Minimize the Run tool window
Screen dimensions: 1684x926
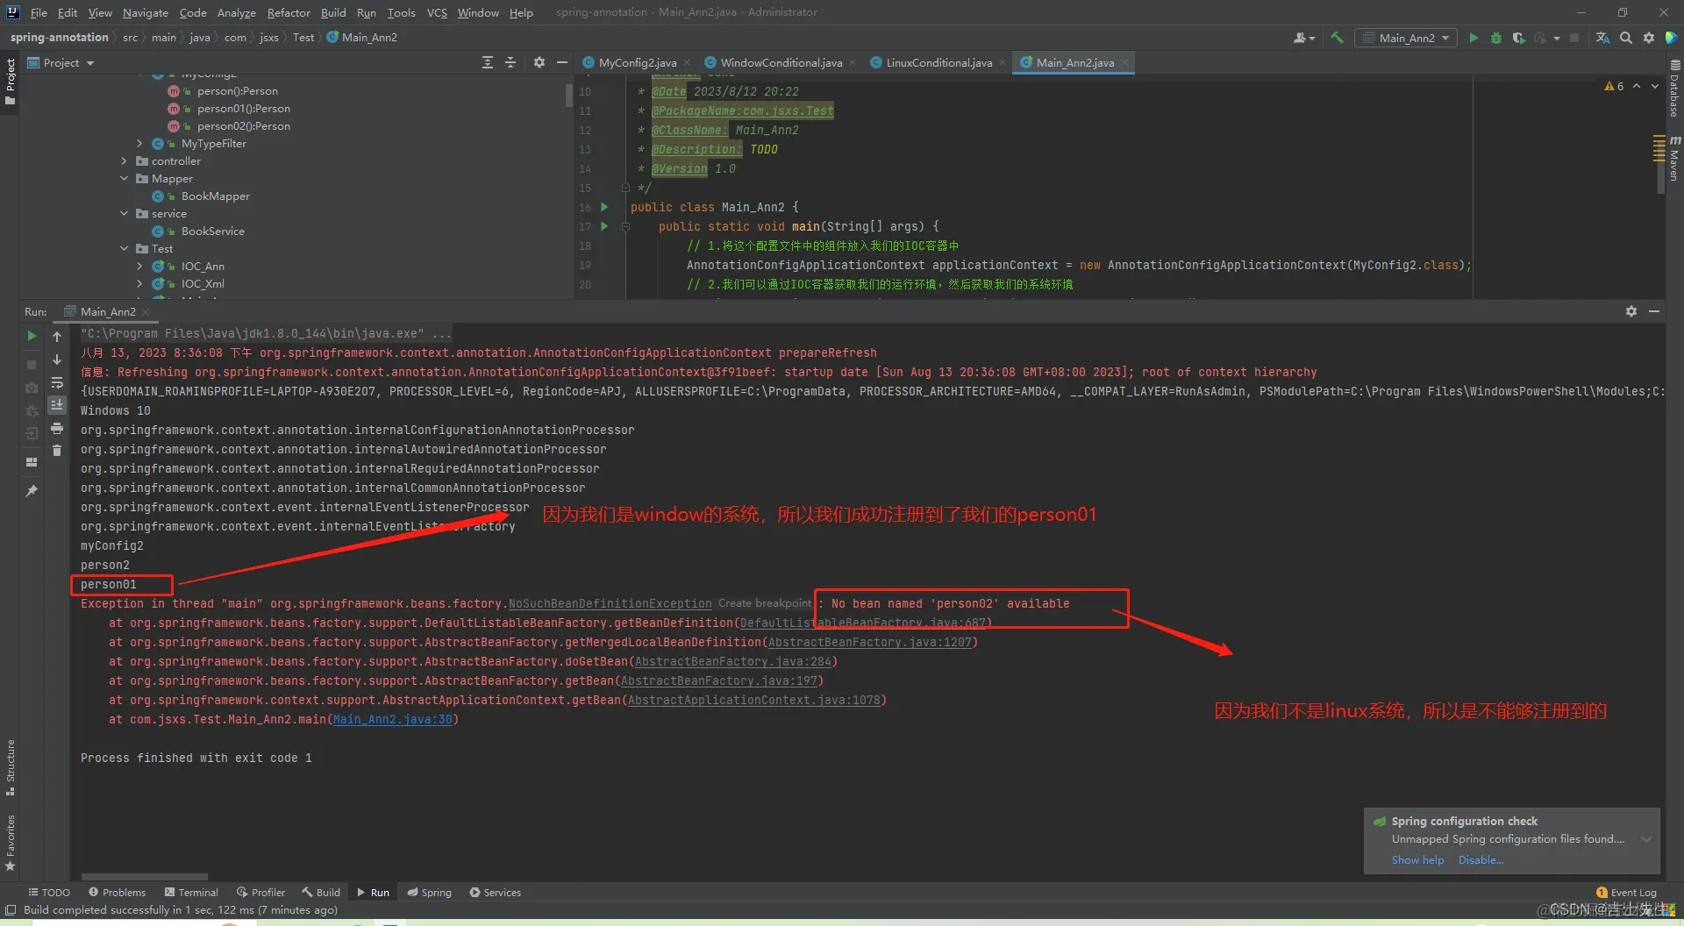point(1654,311)
